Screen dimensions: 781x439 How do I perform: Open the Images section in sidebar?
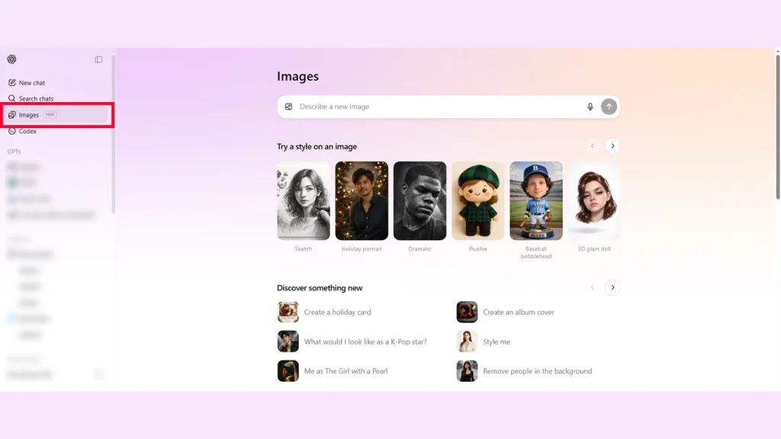coord(29,115)
